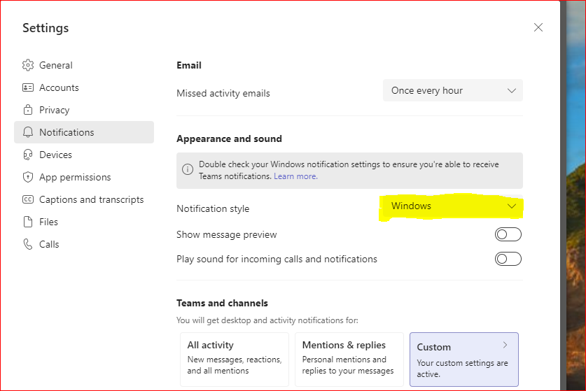Open Captions and transcripts settings
The width and height of the screenshot is (586, 391).
click(x=84, y=199)
